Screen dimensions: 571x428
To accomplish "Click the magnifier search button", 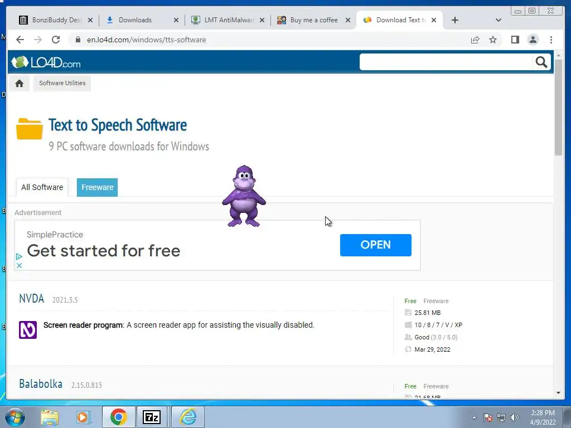I will click(x=541, y=62).
